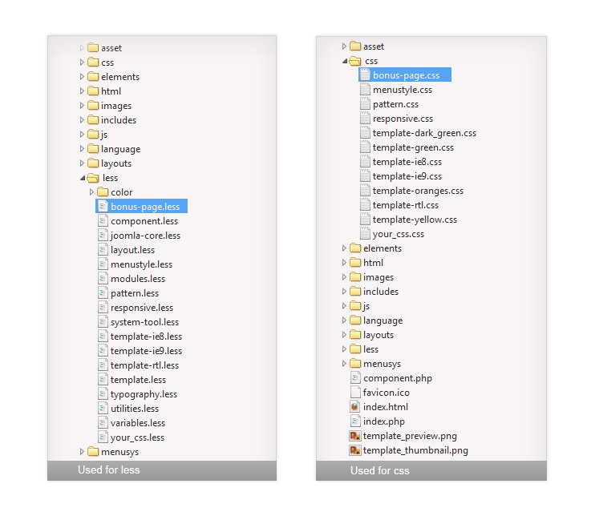591x520 pixels.
Task: Click the template_thumbnail.png image icon
Action: (355, 450)
